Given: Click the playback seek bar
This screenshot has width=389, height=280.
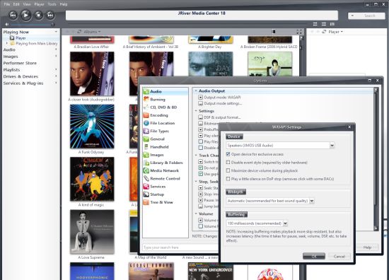Looking at the screenshot, I should (187, 24).
